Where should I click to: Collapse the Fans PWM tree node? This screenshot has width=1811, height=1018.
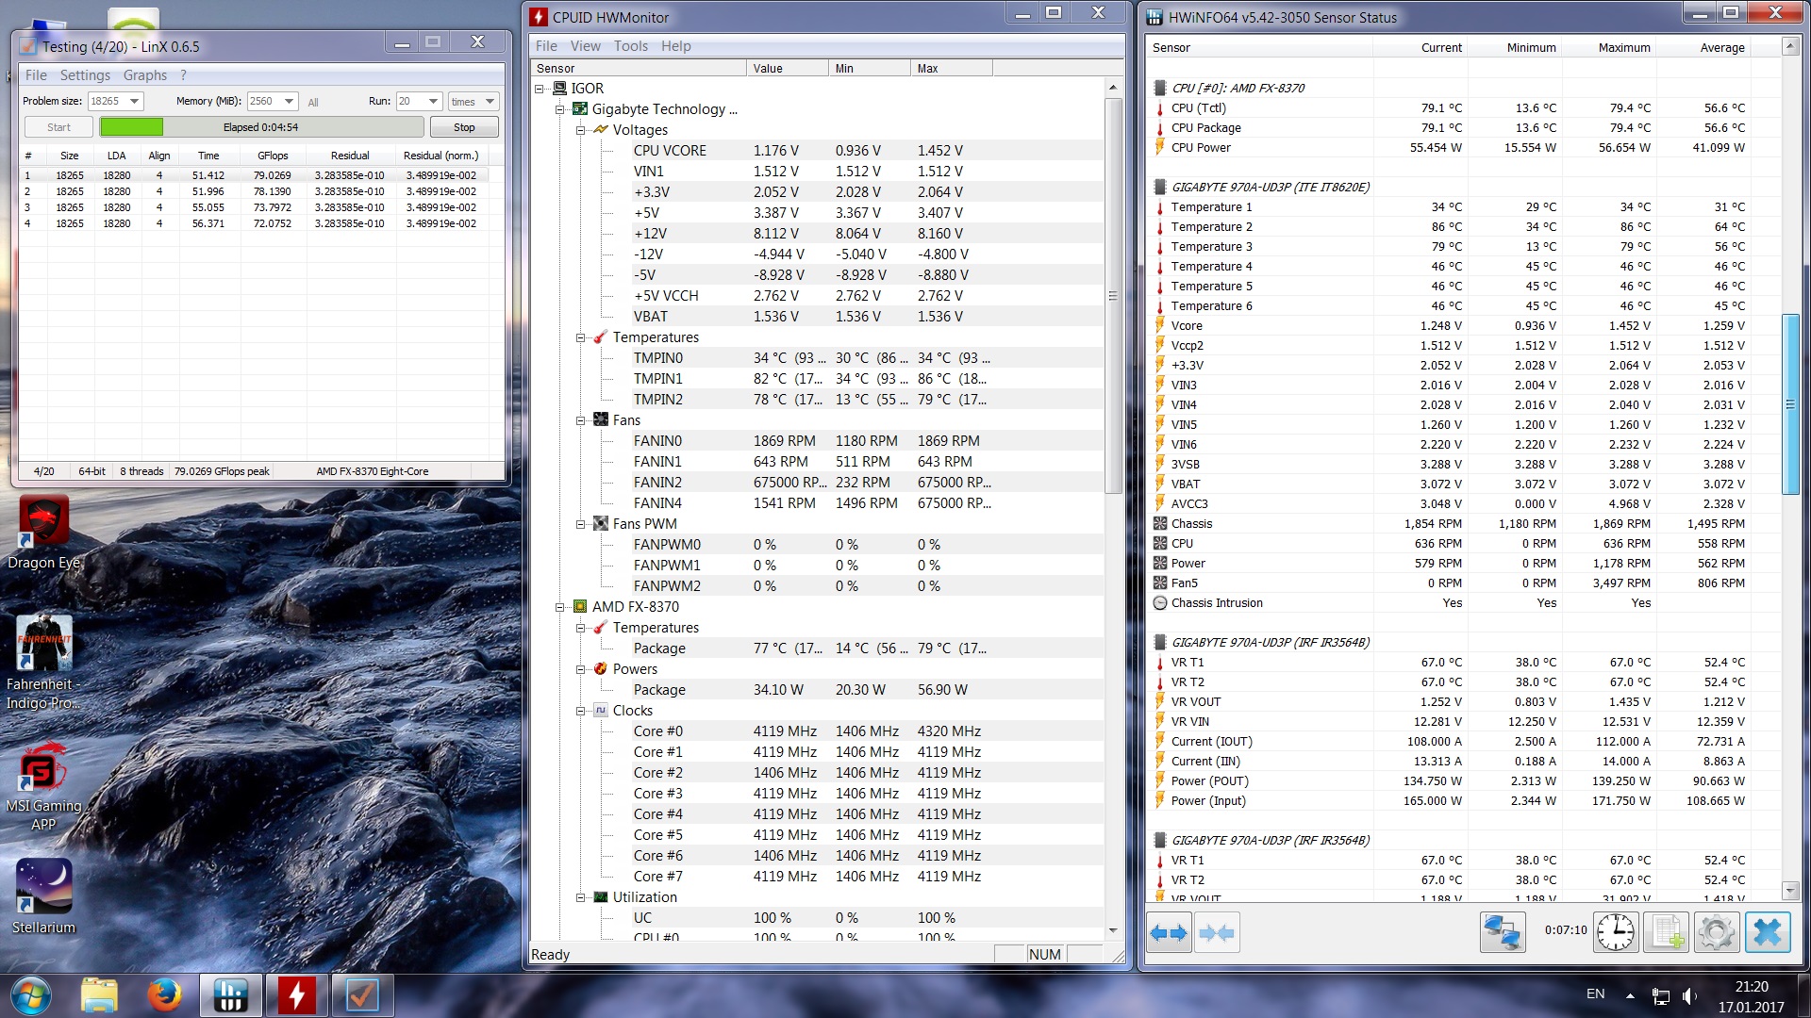click(581, 524)
